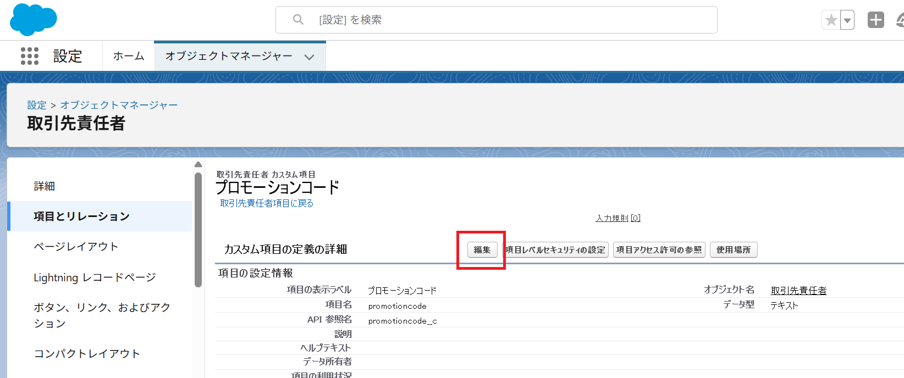Click the Salesforce cloud logo
The image size is (904, 378).
coord(34,19)
